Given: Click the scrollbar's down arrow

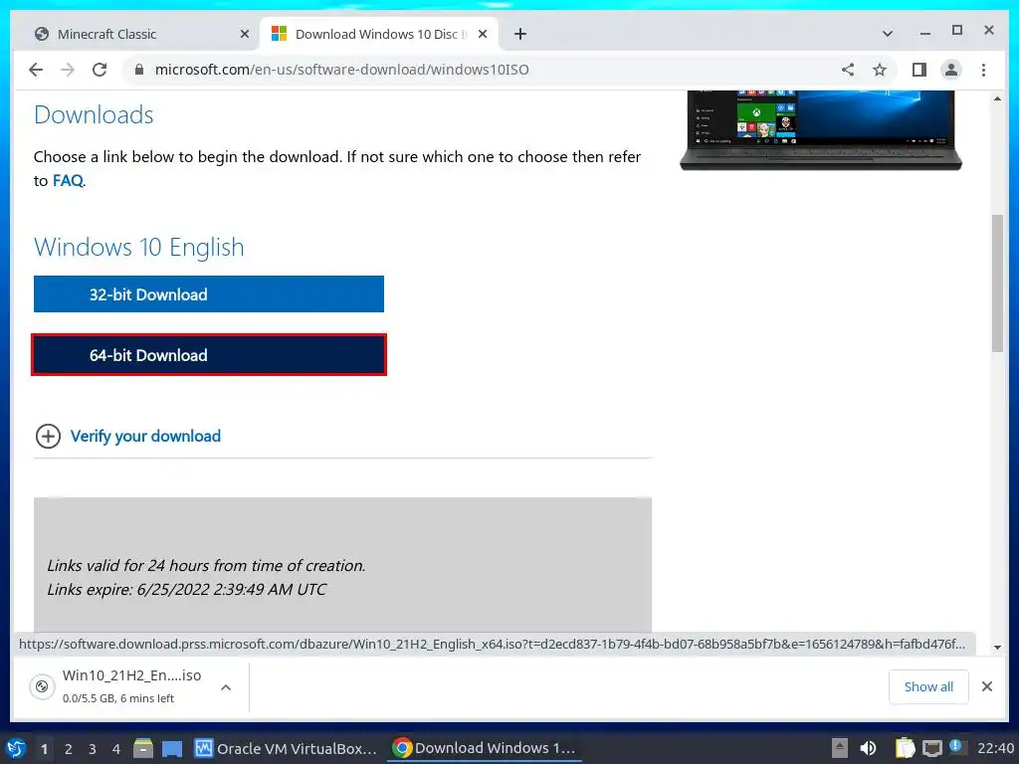Looking at the screenshot, I should pos(997,647).
